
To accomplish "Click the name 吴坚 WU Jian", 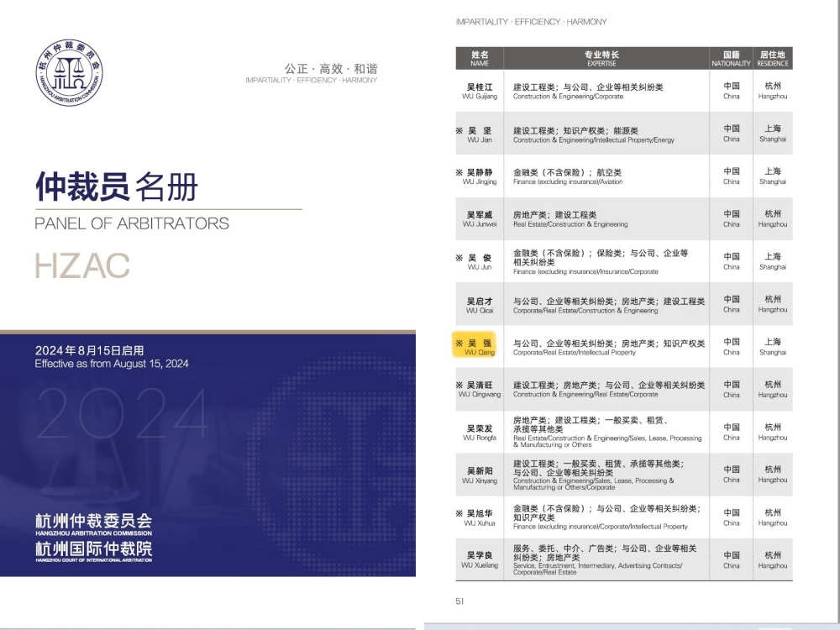I will [x=480, y=134].
